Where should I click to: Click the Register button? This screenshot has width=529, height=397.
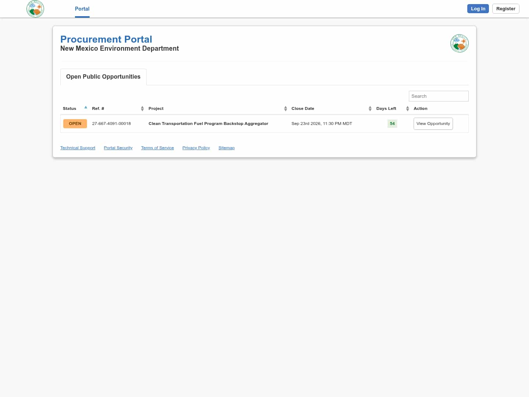pyautogui.click(x=505, y=9)
